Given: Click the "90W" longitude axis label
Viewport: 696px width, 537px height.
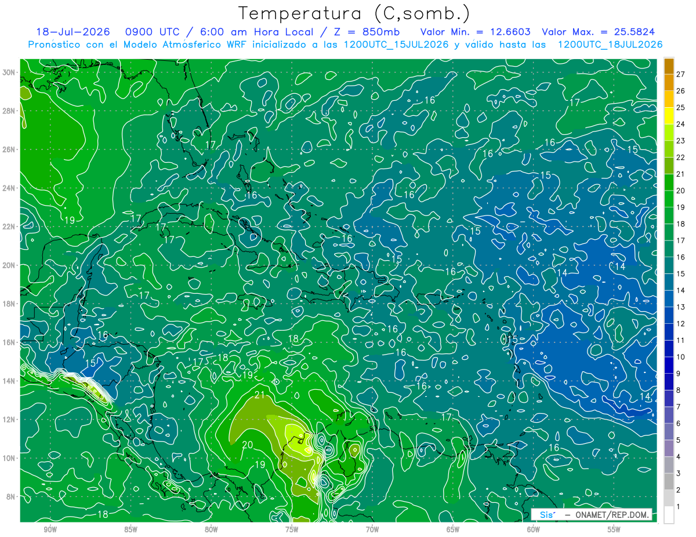Looking at the screenshot, I should tap(50, 529).
